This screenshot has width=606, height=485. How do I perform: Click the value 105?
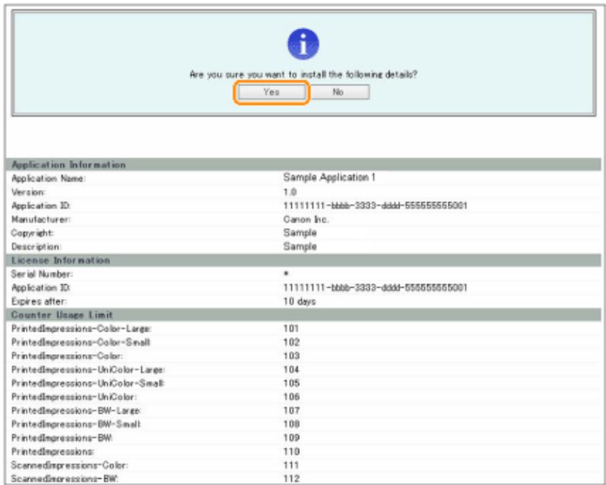pyautogui.click(x=291, y=383)
